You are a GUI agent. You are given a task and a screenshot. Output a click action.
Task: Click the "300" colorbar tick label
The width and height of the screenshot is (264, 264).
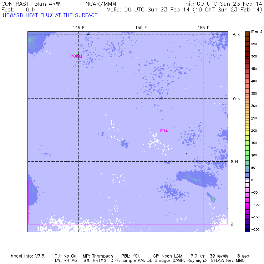pos(254,106)
